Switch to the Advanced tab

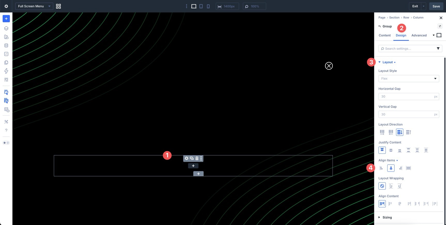click(x=419, y=35)
